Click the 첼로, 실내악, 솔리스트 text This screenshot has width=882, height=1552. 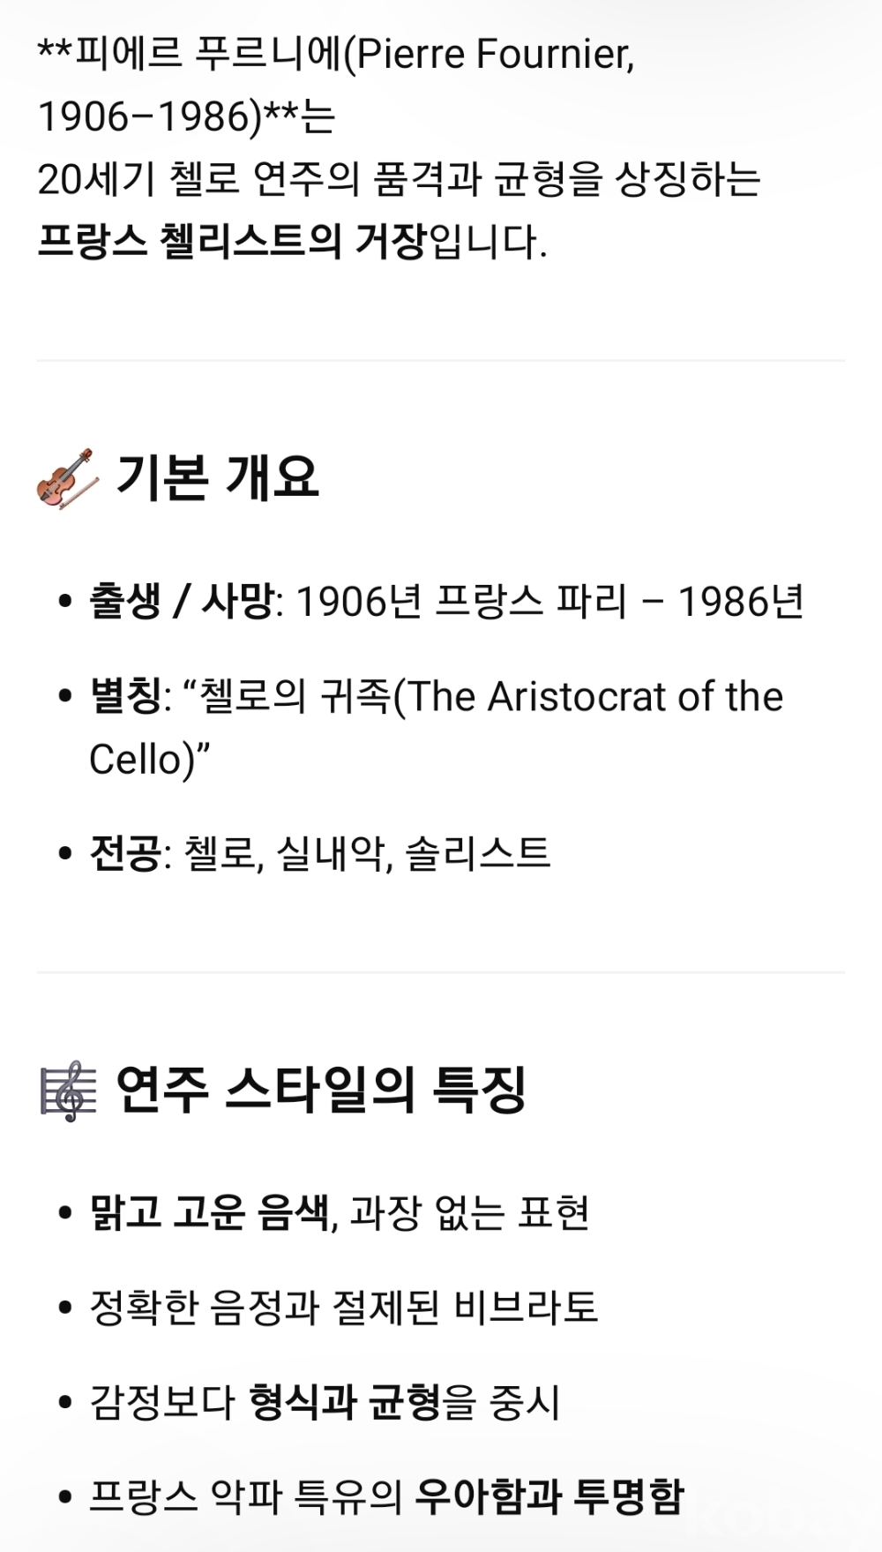click(367, 853)
